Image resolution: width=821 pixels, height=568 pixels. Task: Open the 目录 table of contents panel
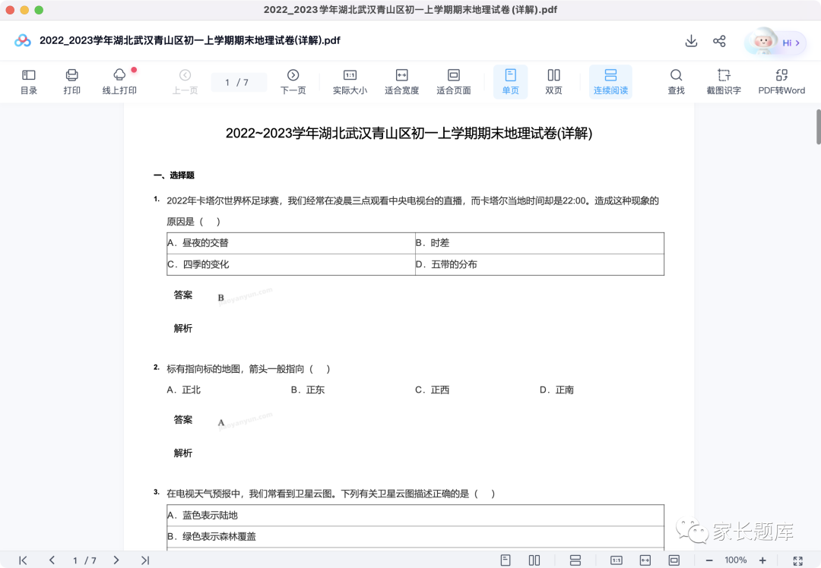[29, 82]
